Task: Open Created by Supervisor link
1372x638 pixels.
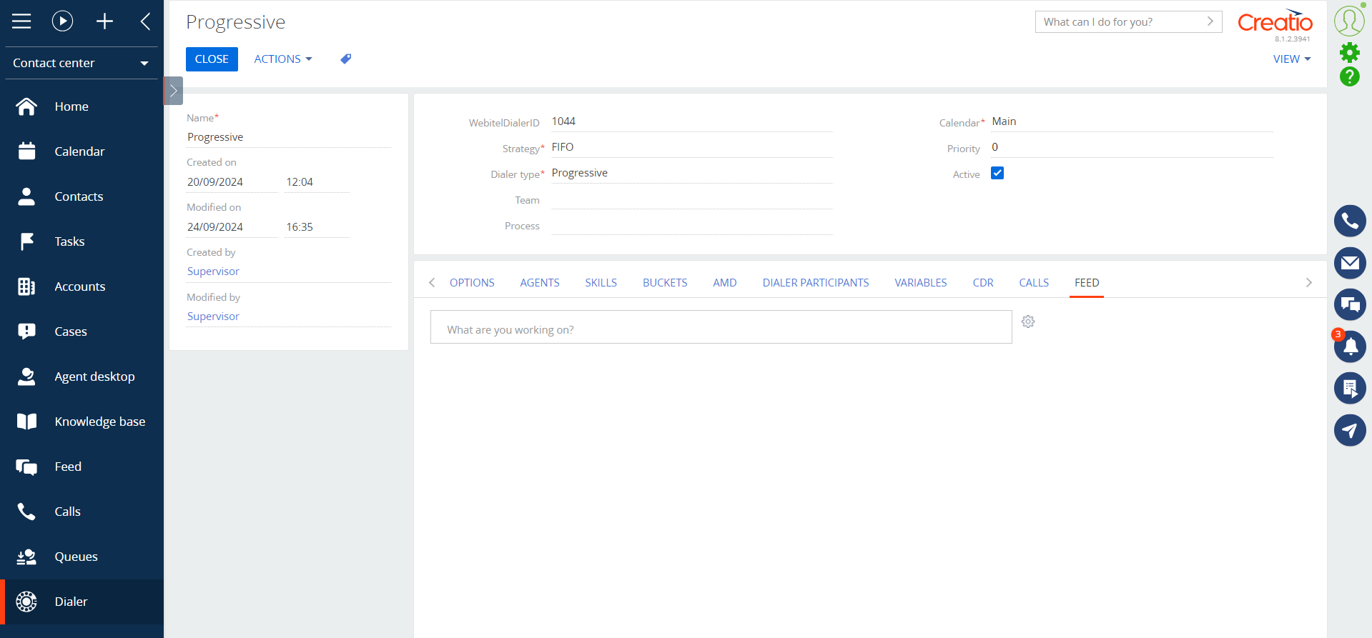Action: [213, 271]
